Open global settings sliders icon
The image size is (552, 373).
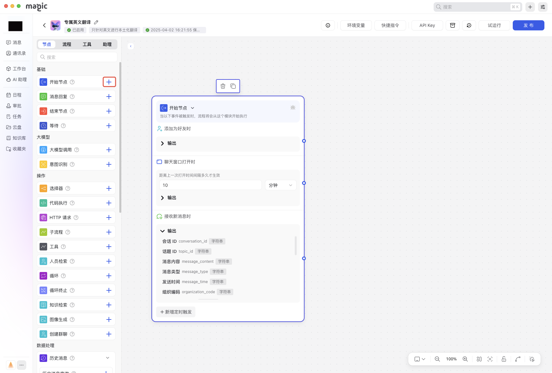(543, 7)
